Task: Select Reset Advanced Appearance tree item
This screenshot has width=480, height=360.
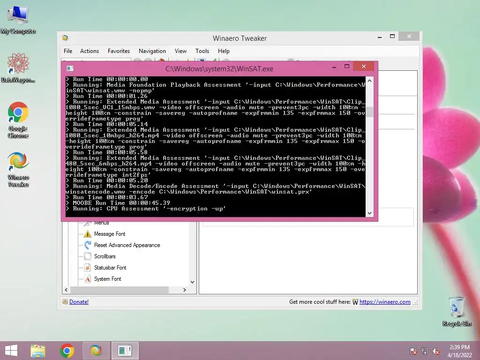Action: click(x=127, y=245)
